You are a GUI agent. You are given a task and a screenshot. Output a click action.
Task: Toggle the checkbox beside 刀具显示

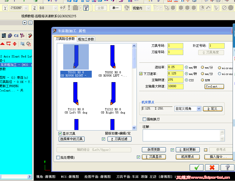(x=138, y=157)
